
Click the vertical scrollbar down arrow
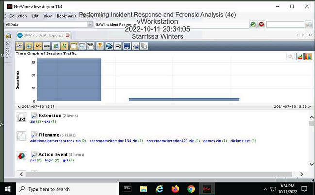(x=312, y=164)
